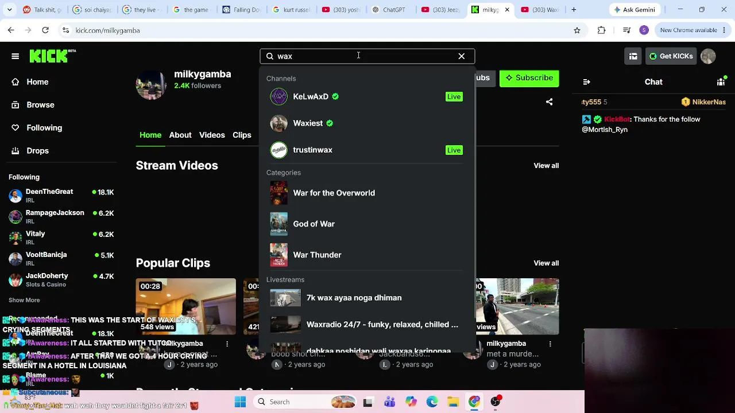Click NikkerNas in the chat banner
Screen dimensions: 735x413
[x=709, y=102]
